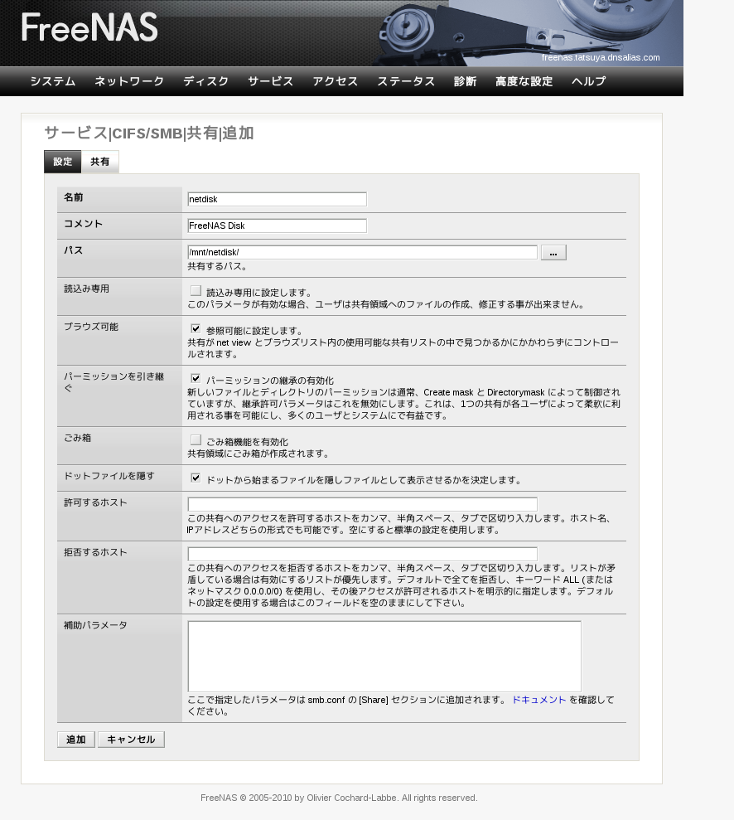
Task: Click the ブラウズ可能 row label
Action: coord(91,327)
